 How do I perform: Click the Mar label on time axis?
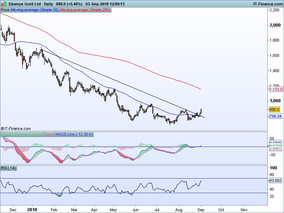tap(74, 210)
